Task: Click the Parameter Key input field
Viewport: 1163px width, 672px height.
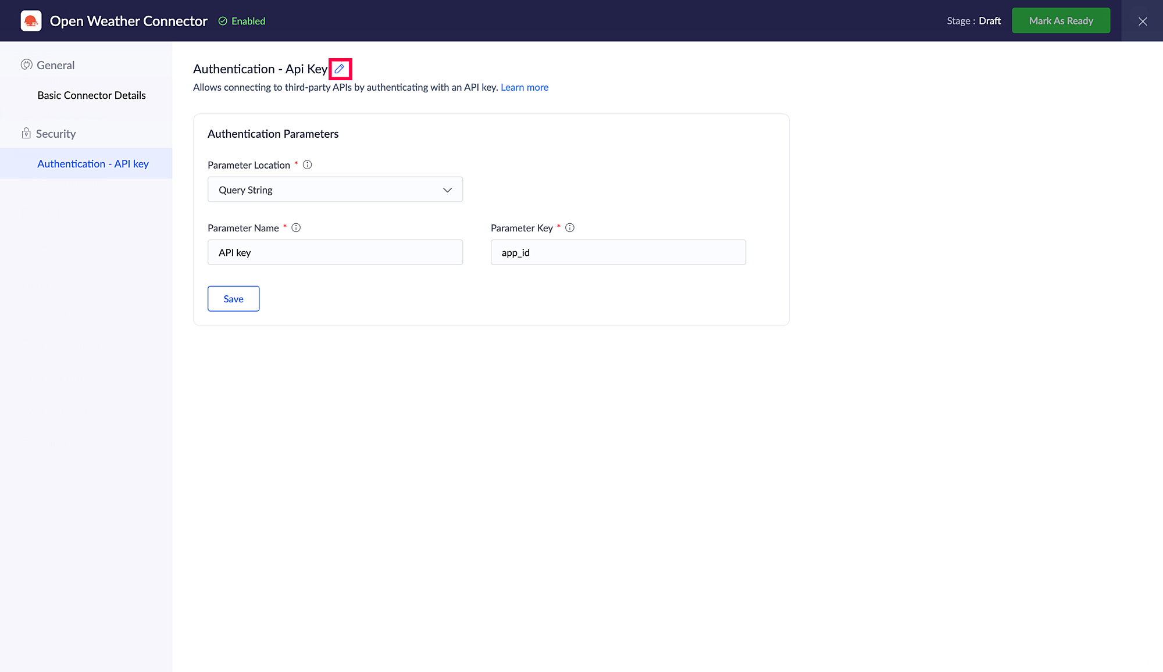Action: point(618,252)
